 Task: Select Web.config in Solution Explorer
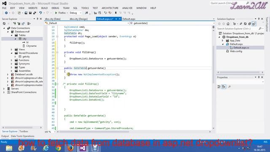[236, 51]
